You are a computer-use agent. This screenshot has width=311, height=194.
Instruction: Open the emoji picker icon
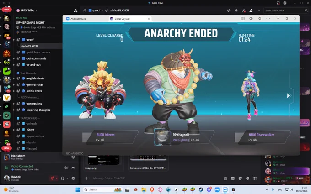click(248, 178)
